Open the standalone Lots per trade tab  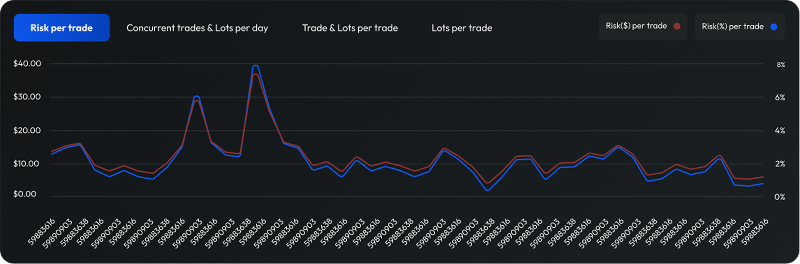click(x=461, y=28)
